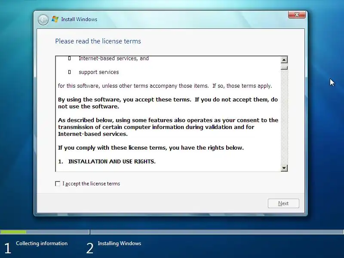Click the 'support services' bullet line
The width and height of the screenshot is (344, 258).
click(99, 72)
